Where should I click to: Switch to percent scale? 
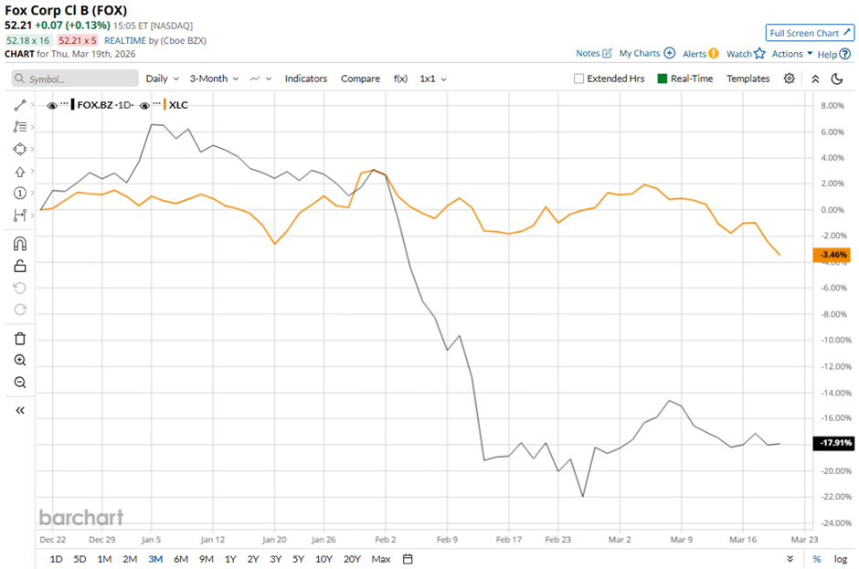click(817, 559)
